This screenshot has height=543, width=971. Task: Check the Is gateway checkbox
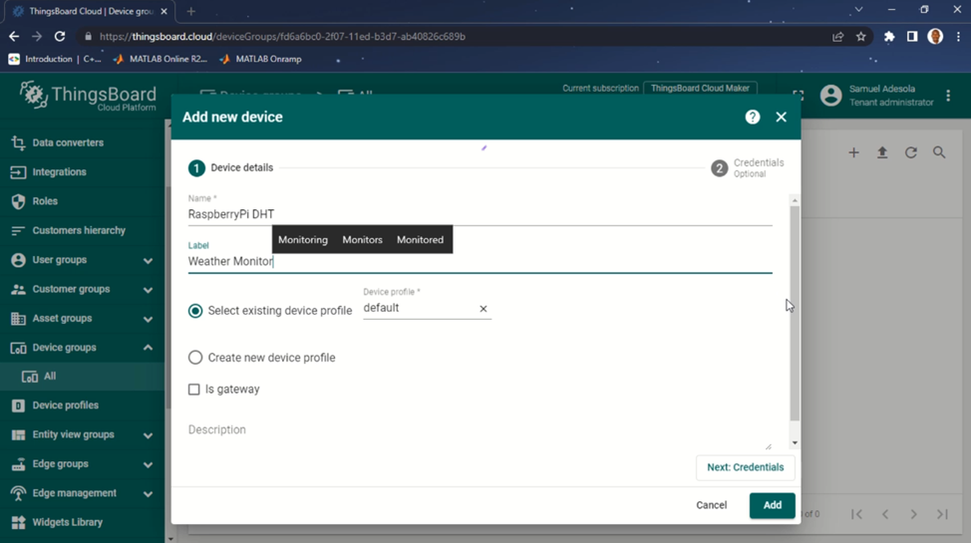(x=193, y=390)
